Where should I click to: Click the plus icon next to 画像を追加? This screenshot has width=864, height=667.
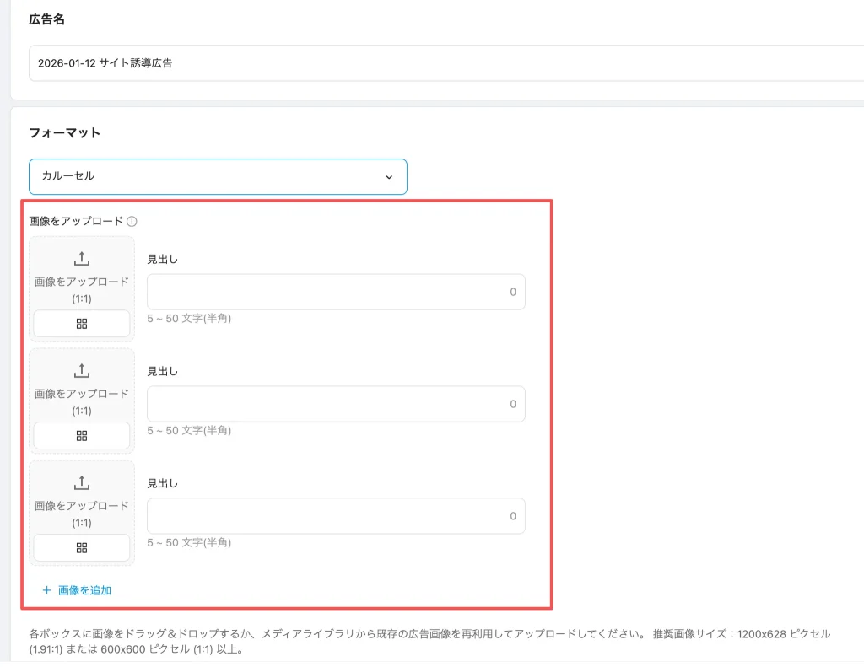click(46, 590)
